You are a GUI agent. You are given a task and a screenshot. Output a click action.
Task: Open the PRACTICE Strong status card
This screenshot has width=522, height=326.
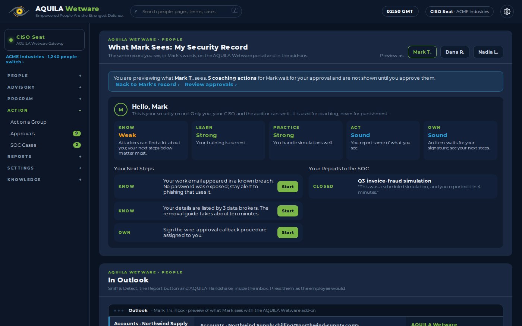[306, 140]
